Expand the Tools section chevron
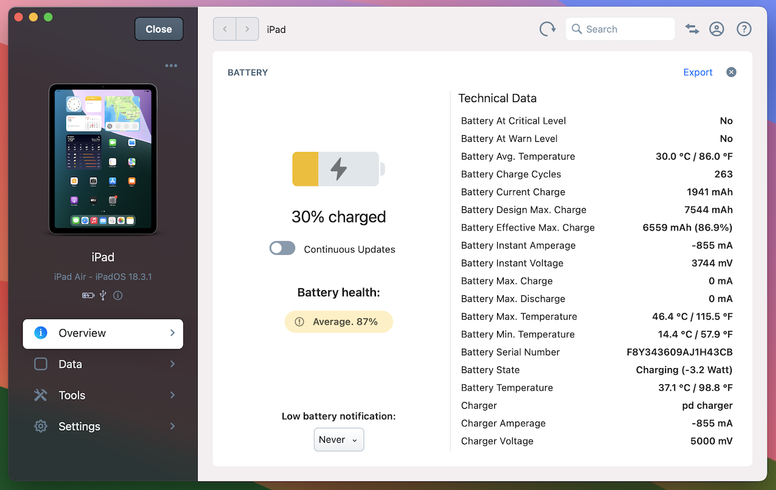776x490 pixels. pos(173,395)
